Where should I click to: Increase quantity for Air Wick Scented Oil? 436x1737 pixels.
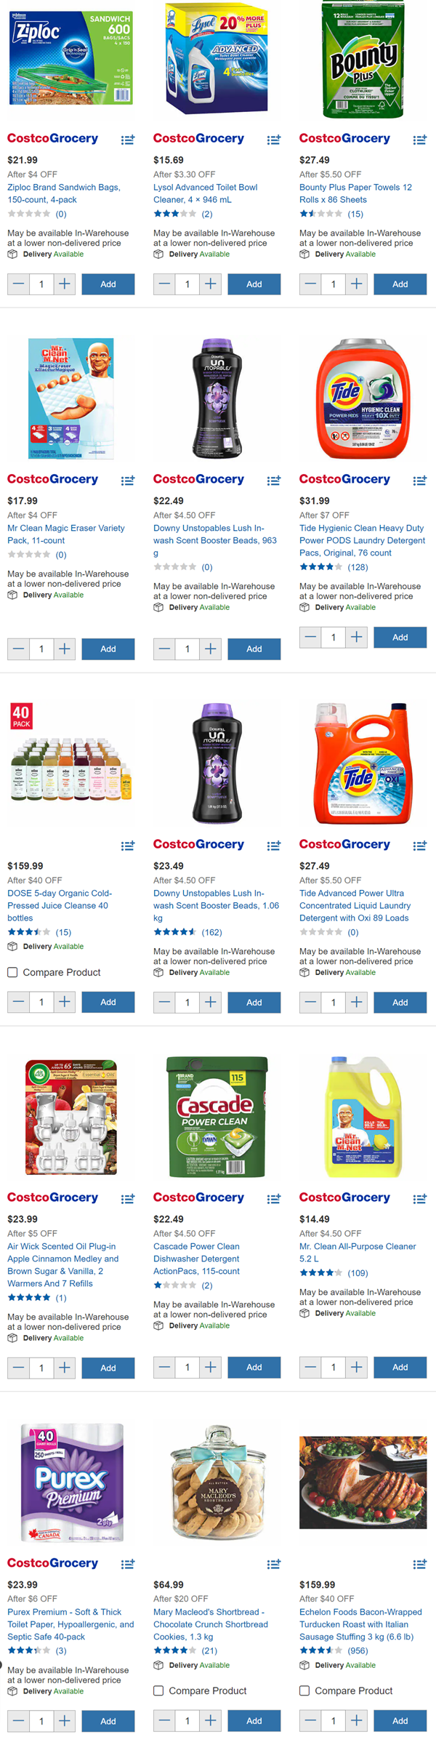point(65,1368)
